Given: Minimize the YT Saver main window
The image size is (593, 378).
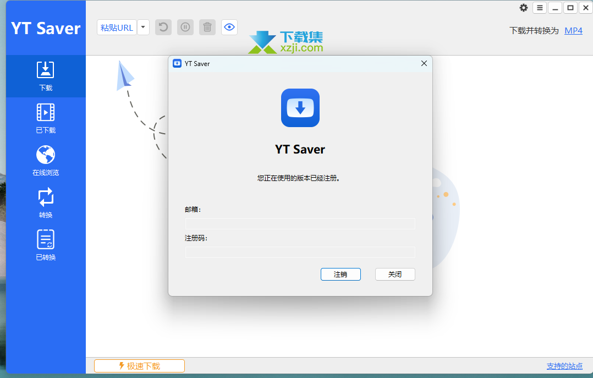Looking at the screenshot, I should (x=555, y=8).
